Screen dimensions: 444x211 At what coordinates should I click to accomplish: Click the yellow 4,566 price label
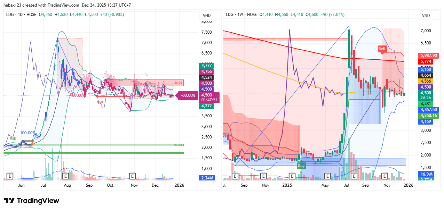[x=426, y=81]
